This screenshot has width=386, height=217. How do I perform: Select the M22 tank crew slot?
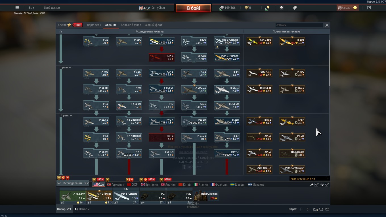point(179,196)
